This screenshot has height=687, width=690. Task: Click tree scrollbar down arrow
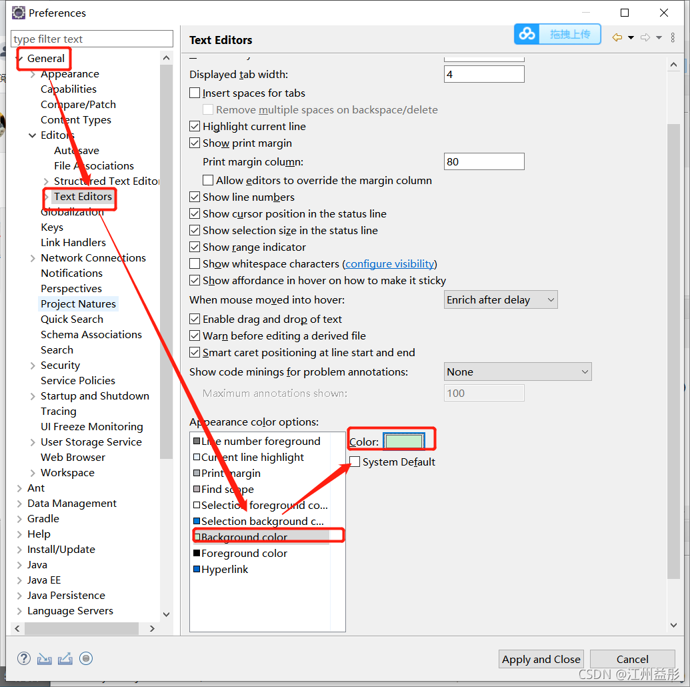pyautogui.click(x=167, y=614)
